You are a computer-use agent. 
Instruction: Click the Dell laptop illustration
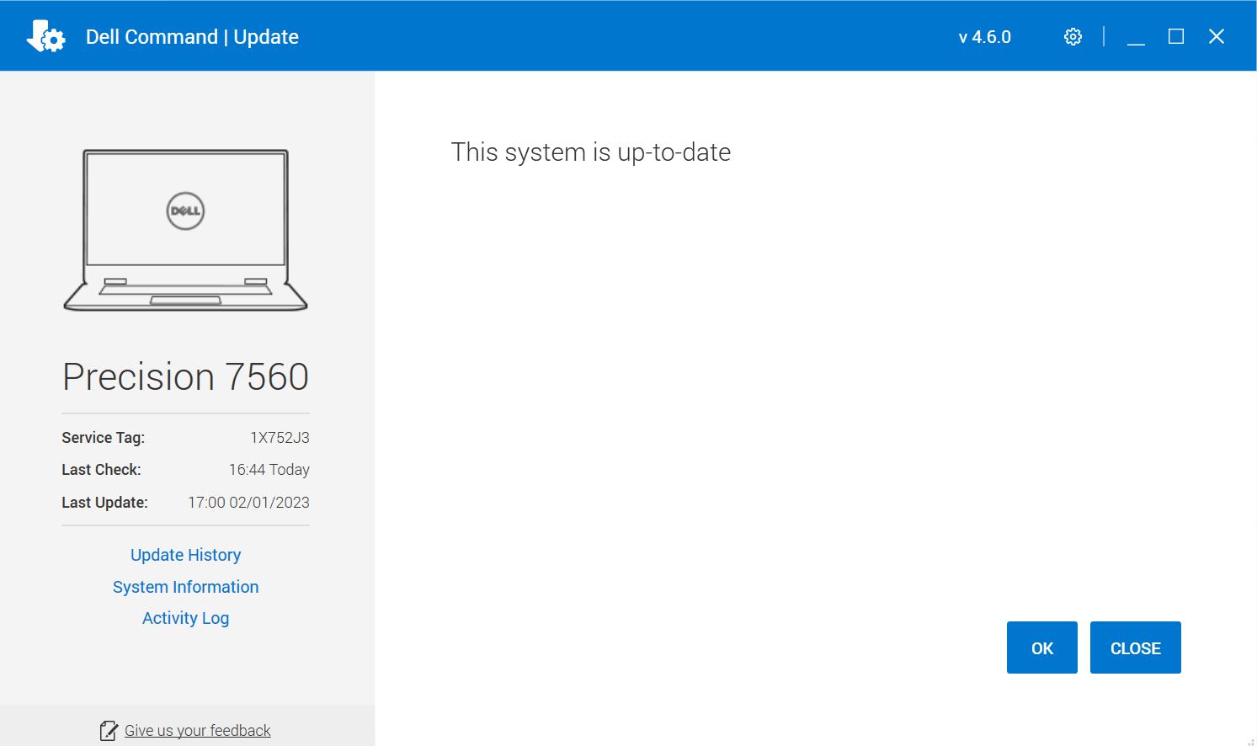185,230
